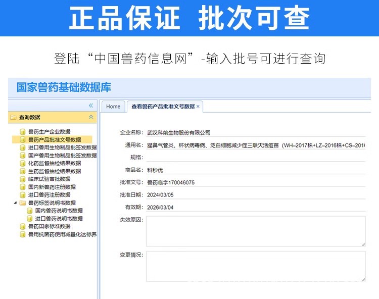The image size is (379, 299).
Task: Close the 查看兽药产品批准文号数据 tab
Action: coord(198,107)
